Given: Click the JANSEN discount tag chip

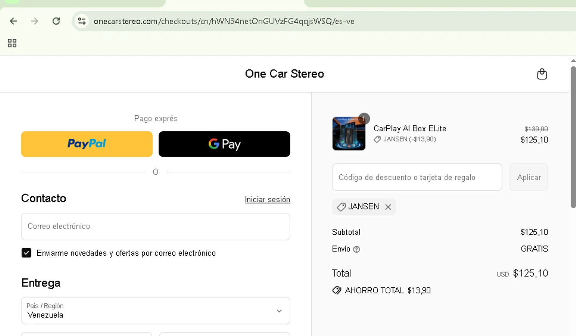Looking at the screenshot, I should (x=364, y=207).
